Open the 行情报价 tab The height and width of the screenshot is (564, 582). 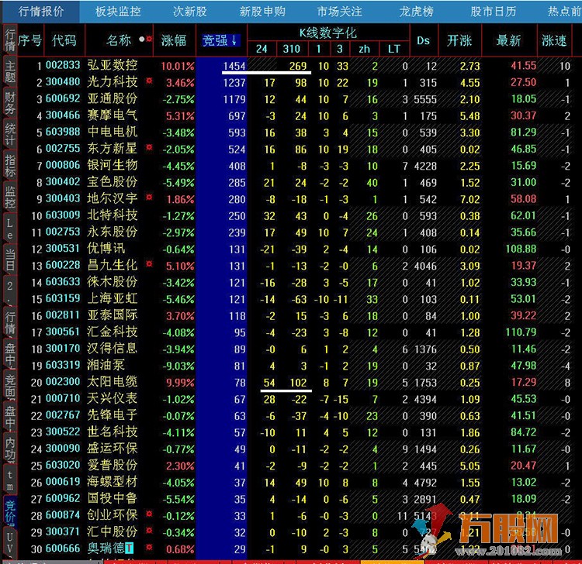41,12
